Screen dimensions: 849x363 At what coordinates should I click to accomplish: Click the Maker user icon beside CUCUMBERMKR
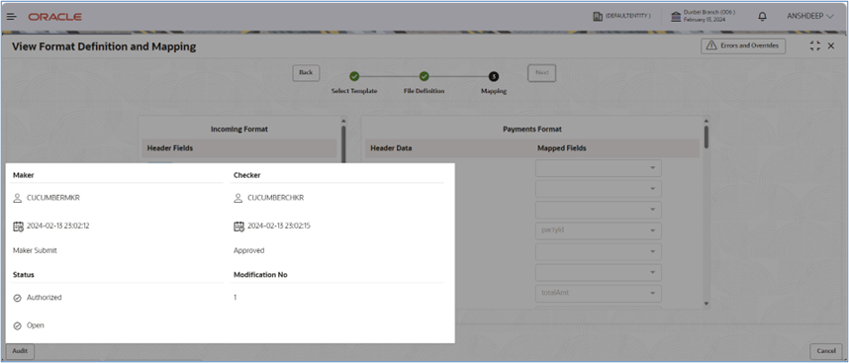pos(18,198)
